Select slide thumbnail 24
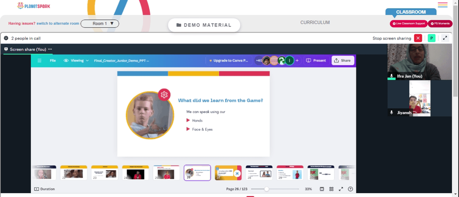The height and width of the screenshot is (197, 459). tap(135, 173)
